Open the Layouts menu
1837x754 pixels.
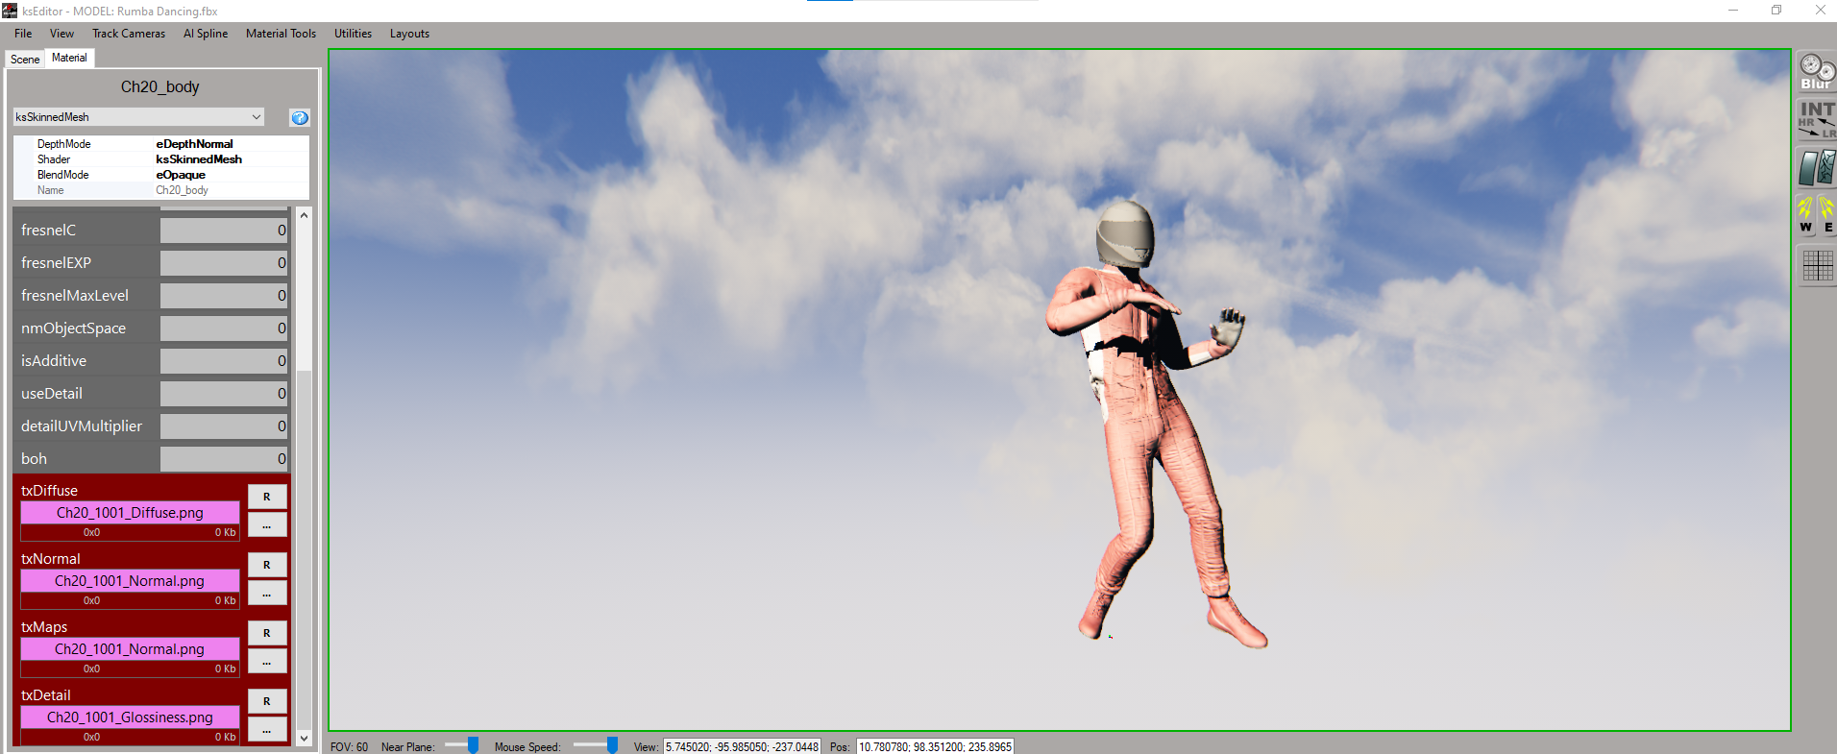tap(409, 34)
